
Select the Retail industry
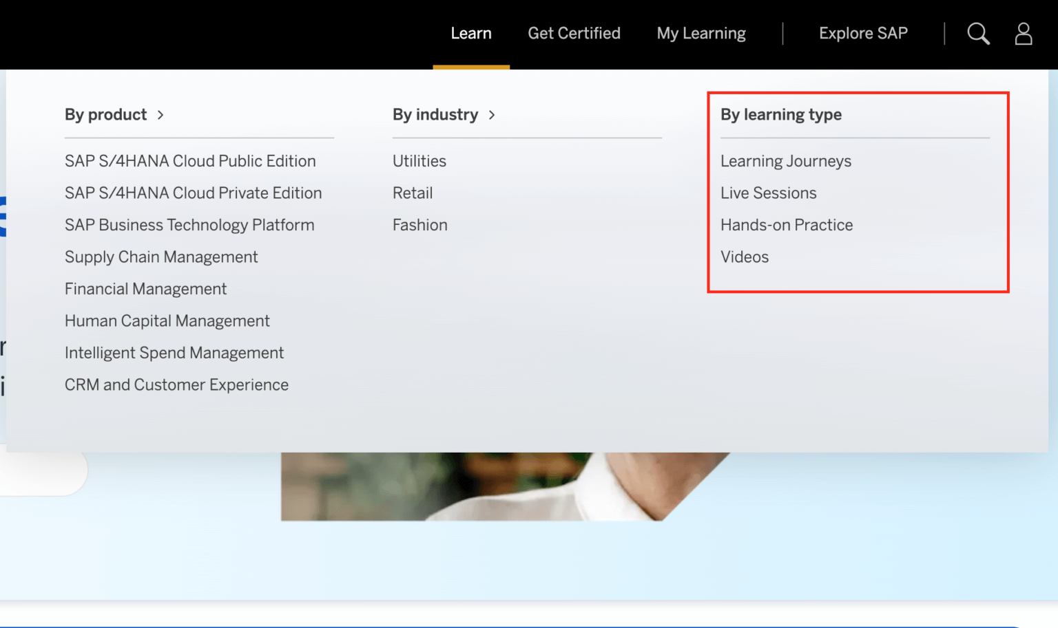tap(412, 193)
